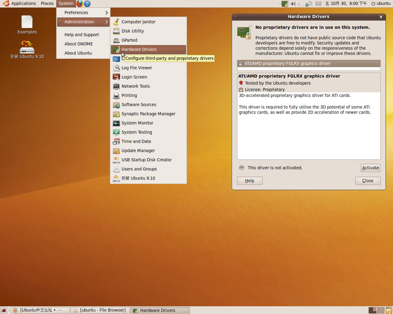Click 'This driver is not activated.' status
Screen dimensions: 393x314
(275, 168)
